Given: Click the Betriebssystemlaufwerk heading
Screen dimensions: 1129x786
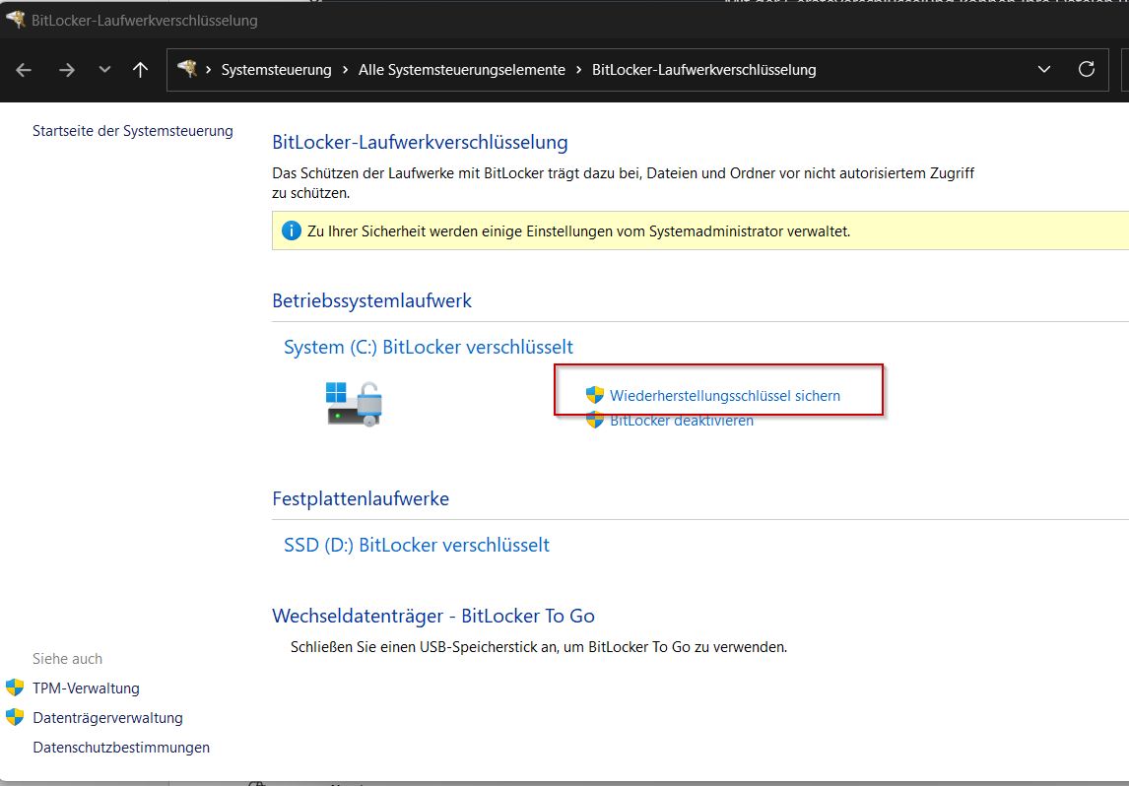Looking at the screenshot, I should [x=371, y=300].
